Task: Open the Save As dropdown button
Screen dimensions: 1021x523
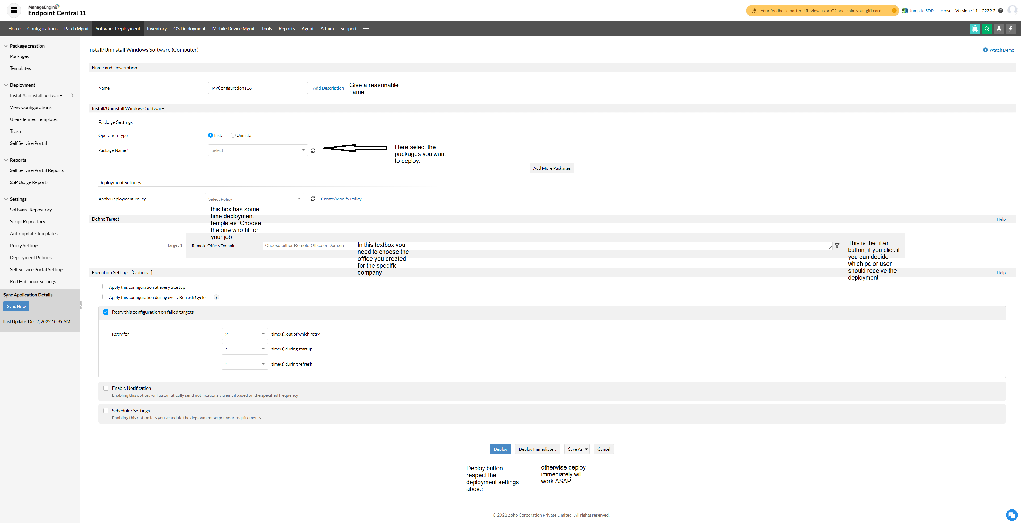Action: pos(577,449)
